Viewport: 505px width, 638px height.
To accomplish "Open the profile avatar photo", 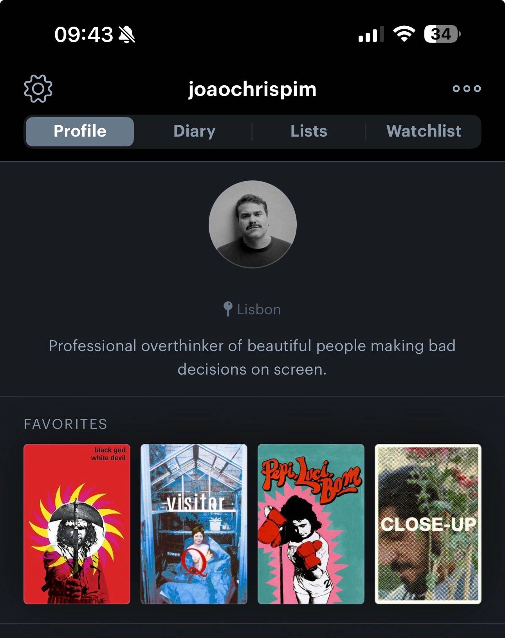I will [252, 224].
